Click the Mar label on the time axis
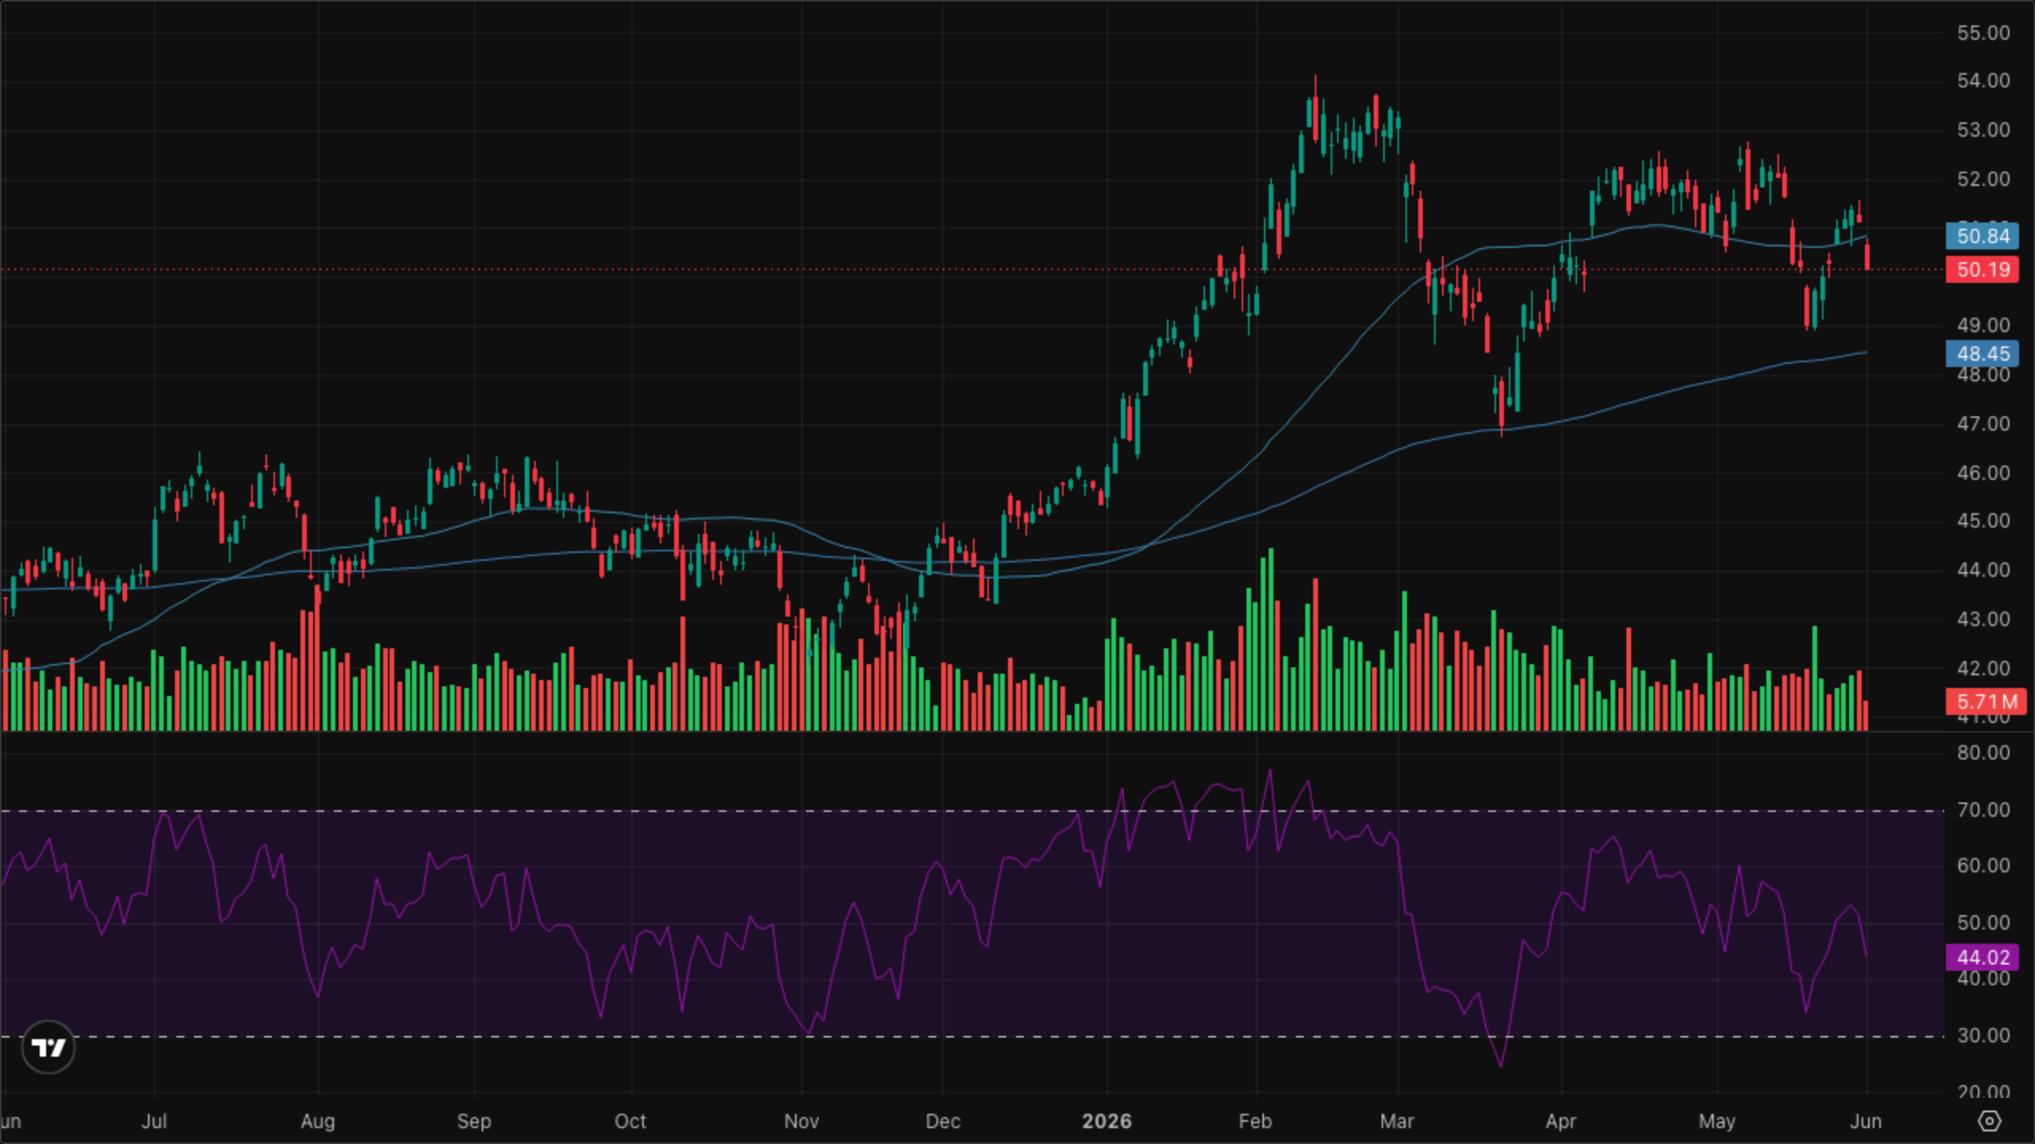 (1397, 1121)
